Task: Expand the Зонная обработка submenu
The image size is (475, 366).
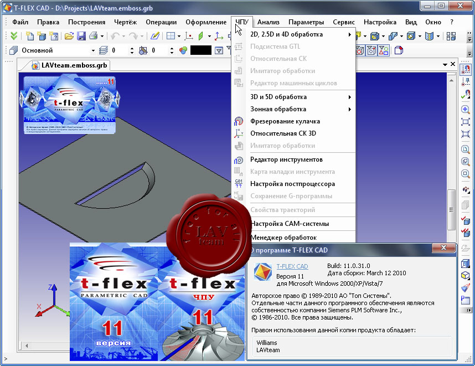Action: (x=293, y=109)
